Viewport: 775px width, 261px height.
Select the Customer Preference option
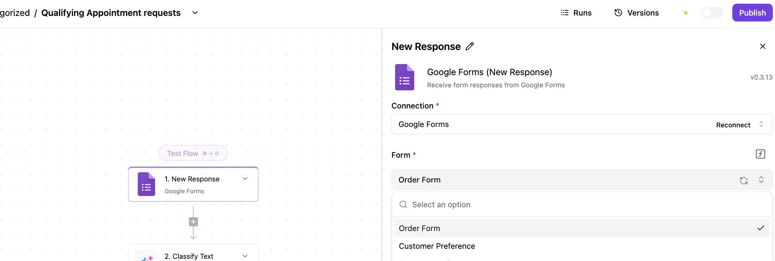tap(437, 246)
